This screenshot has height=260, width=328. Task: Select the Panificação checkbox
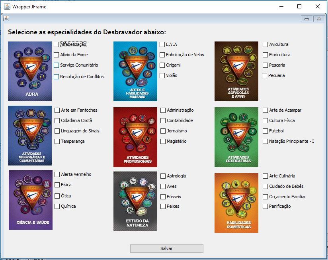point(265,207)
